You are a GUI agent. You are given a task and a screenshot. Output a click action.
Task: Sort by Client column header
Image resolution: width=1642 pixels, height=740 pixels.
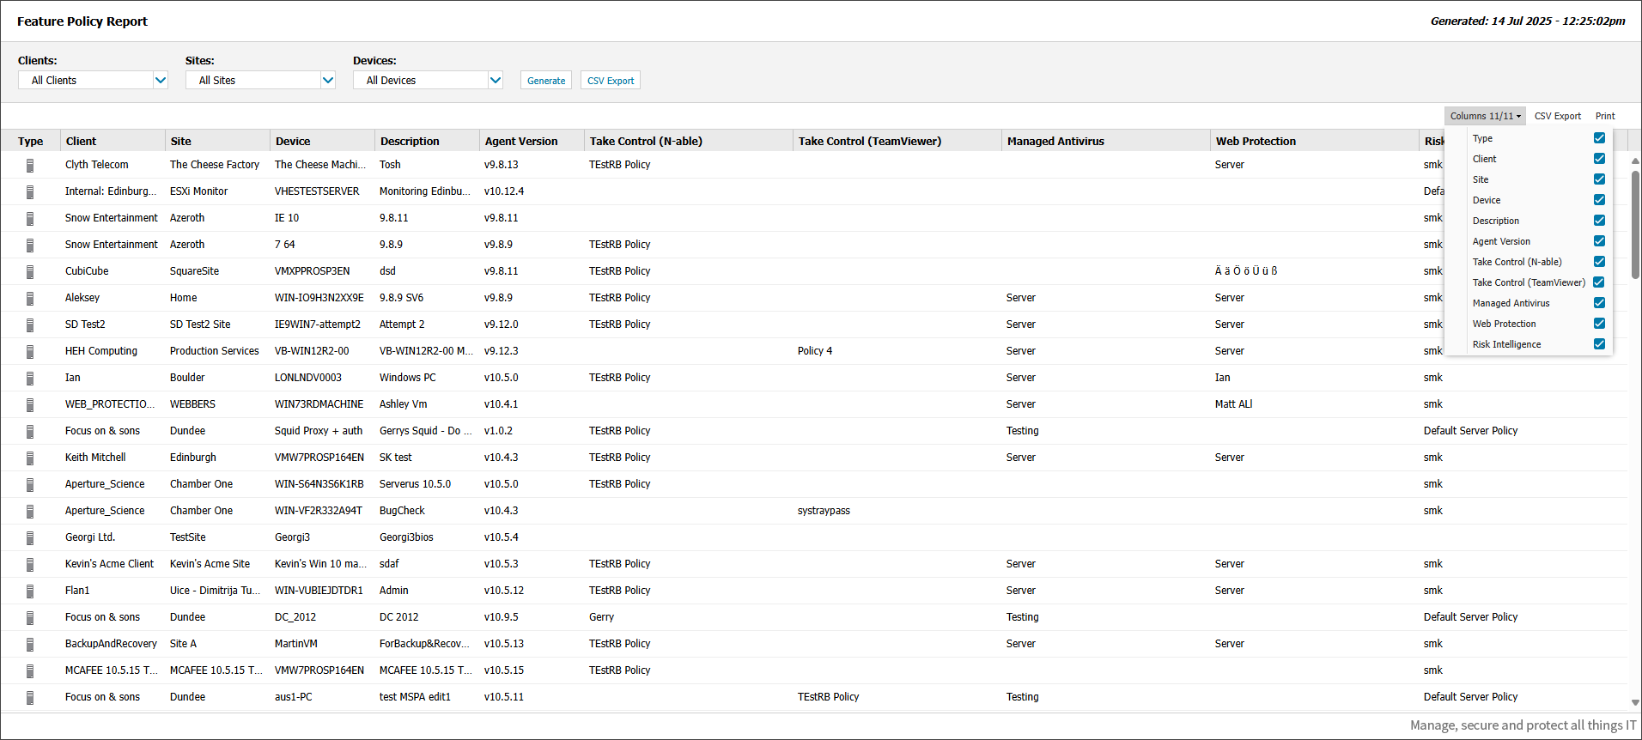[x=113, y=141]
